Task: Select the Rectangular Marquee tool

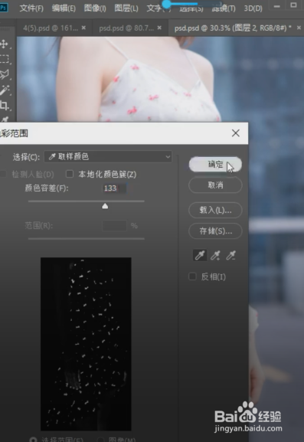Action: tap(4, 59)
